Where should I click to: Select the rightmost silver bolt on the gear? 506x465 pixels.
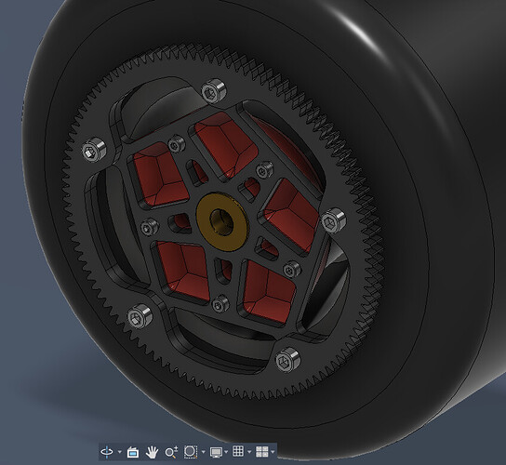333,221
